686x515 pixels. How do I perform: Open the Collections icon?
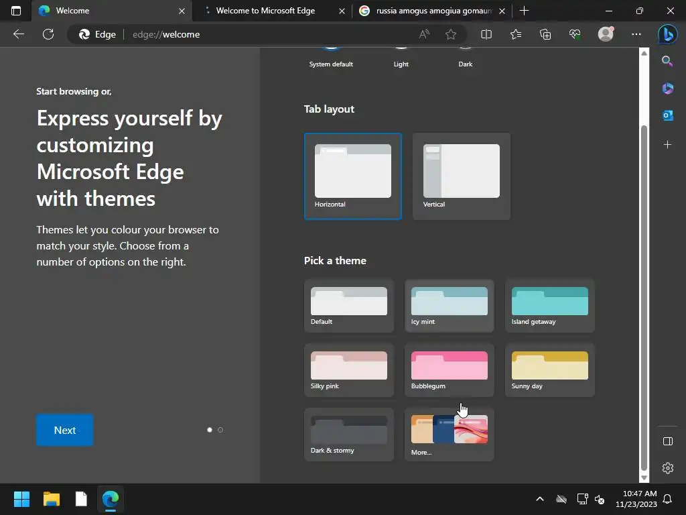click(x=545, y=34)
